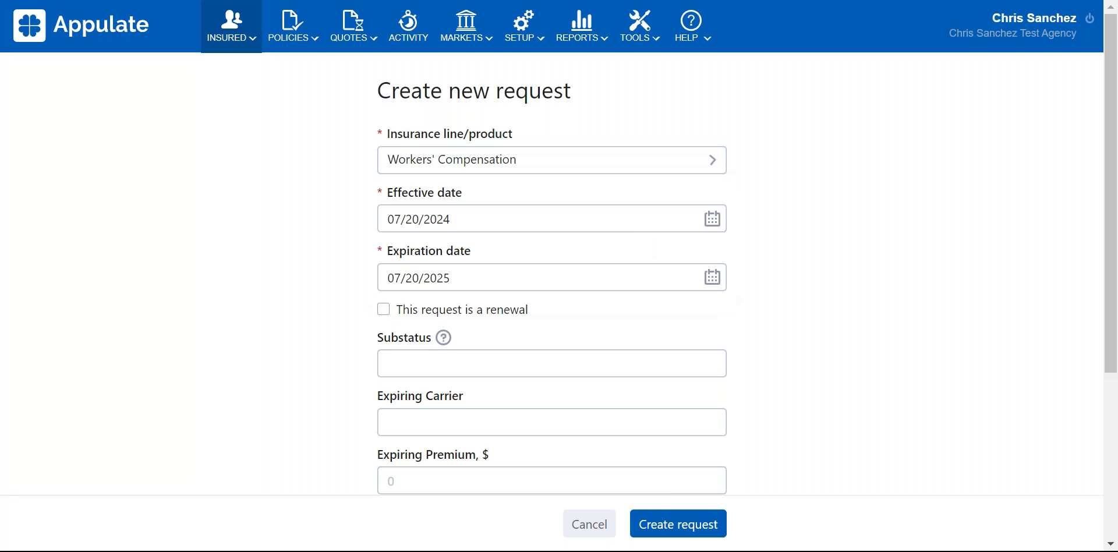Viewport: 1118px width, 552px height.
Task: Click the Appulate logo
Action: tap(81, 25)
